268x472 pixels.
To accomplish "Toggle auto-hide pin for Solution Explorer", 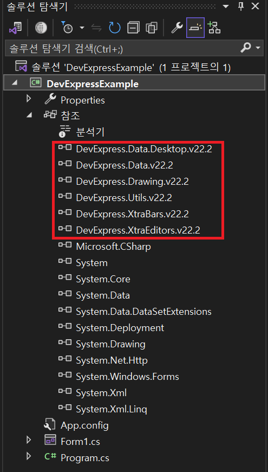I will click(241, 7).
